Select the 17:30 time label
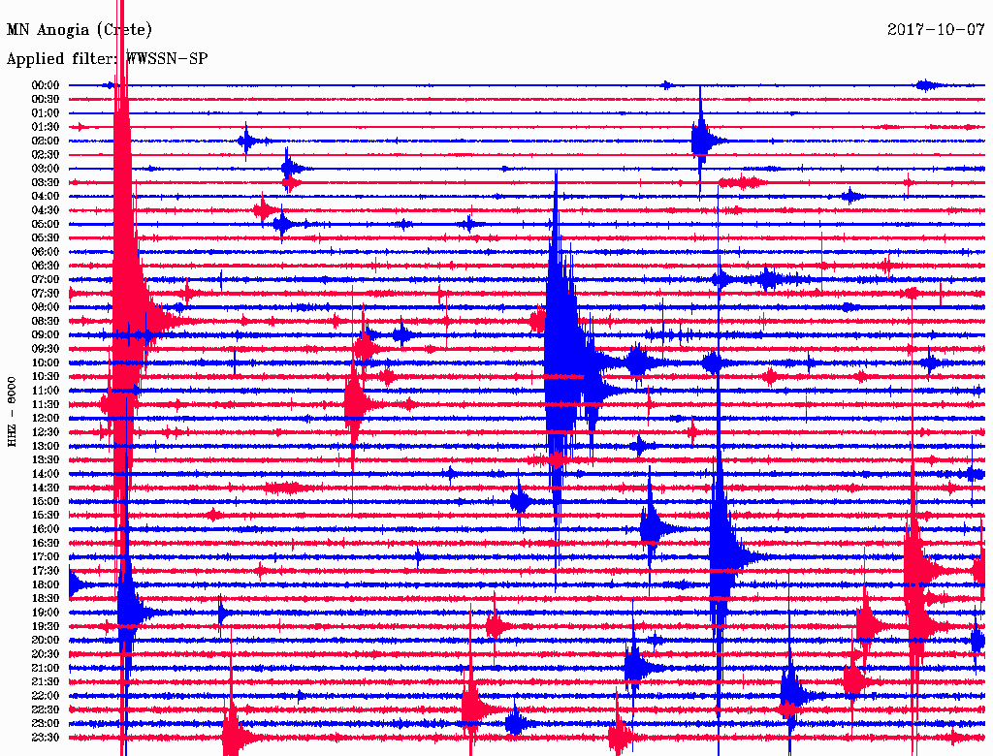This screenshot has height=756, width=993. pyautogui.click(x=46, y=571)
